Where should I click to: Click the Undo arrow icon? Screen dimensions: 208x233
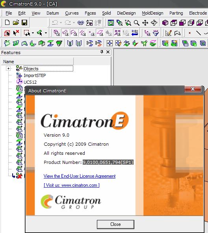coord(55,23)
